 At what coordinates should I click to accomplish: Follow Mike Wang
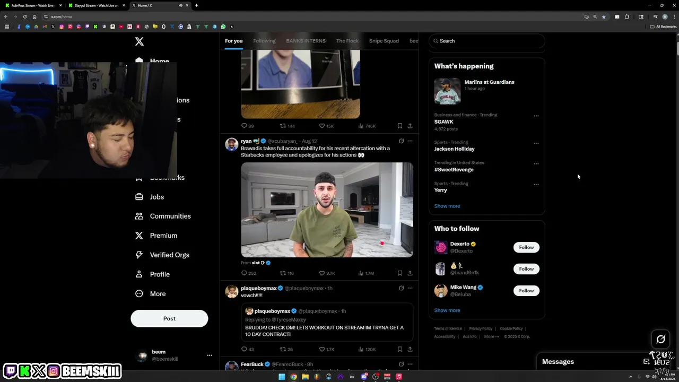pyautogui.click(x=526, y=291)
